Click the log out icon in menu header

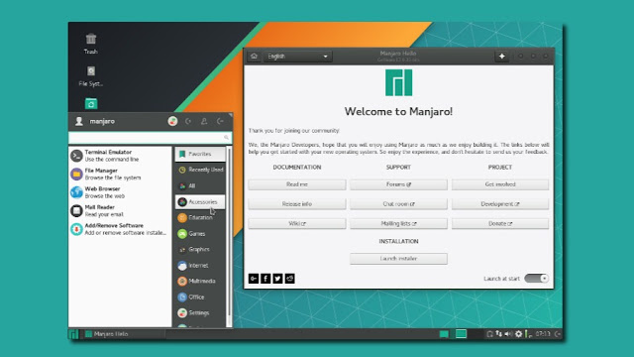point(220,121)
